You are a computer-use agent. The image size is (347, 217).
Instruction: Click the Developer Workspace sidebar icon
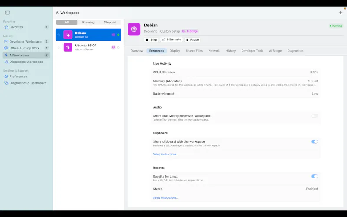coord(6,42)
